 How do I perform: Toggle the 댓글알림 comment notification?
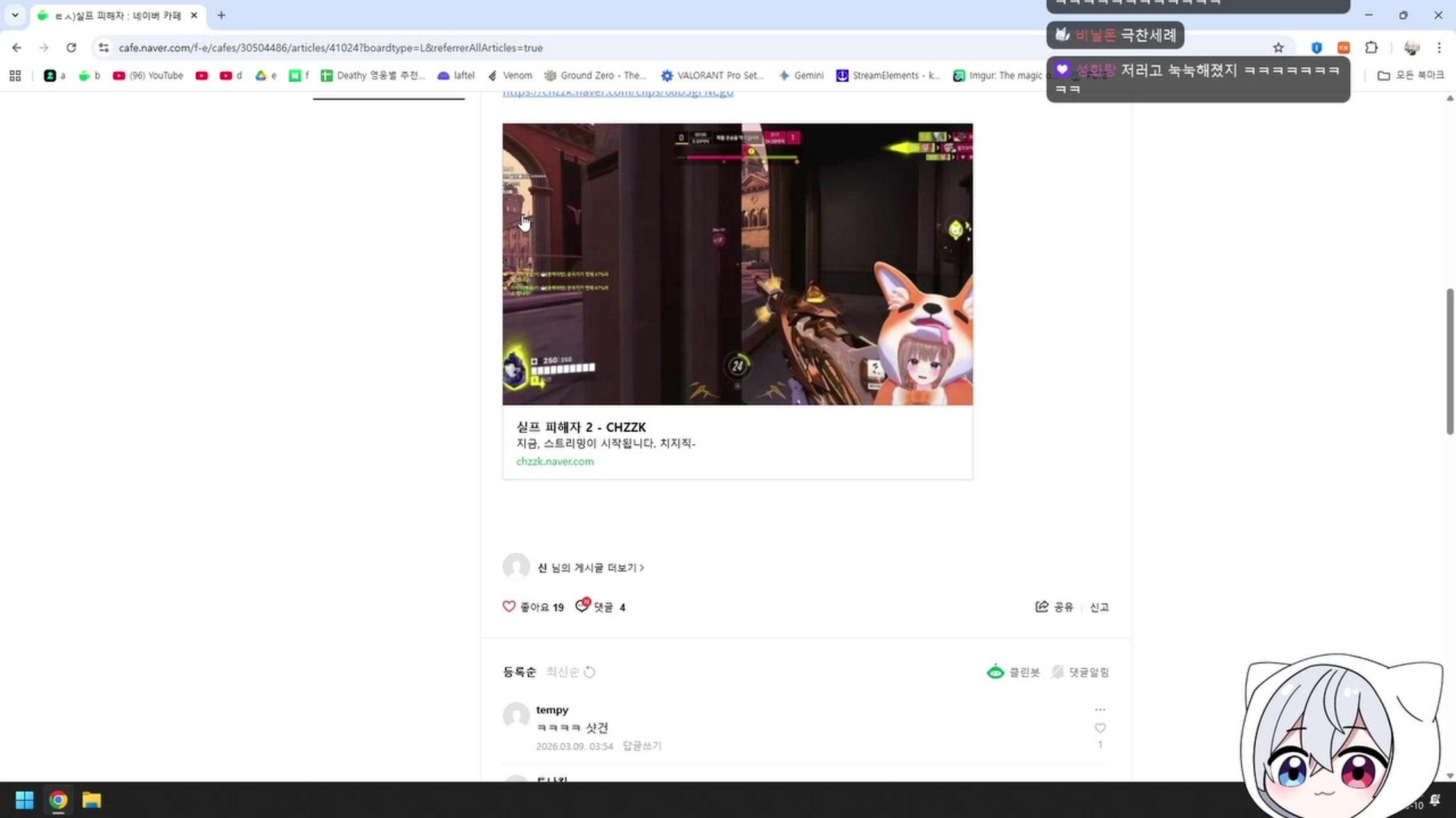[1080, 672]
